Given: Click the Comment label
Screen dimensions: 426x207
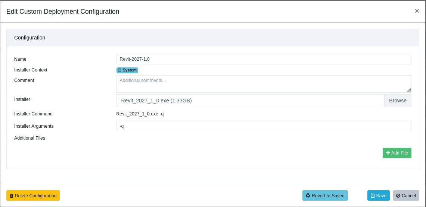Looking at the screenshot, I should [x=24, y=80].
